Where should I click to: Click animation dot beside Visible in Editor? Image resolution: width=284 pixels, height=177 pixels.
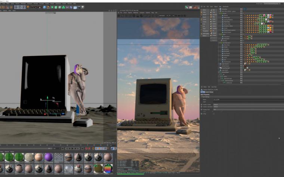201,105
